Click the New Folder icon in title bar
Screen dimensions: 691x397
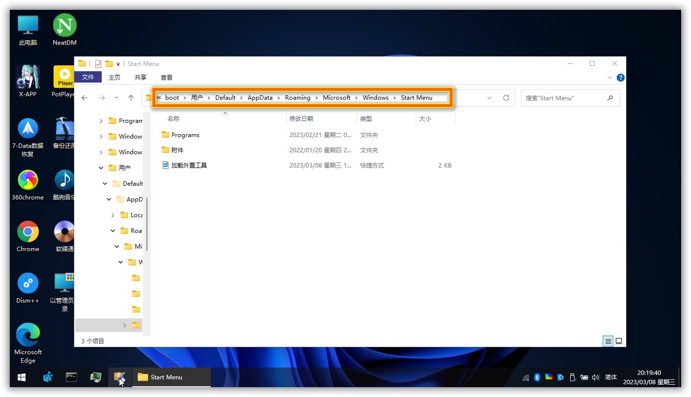coord(109,63)
